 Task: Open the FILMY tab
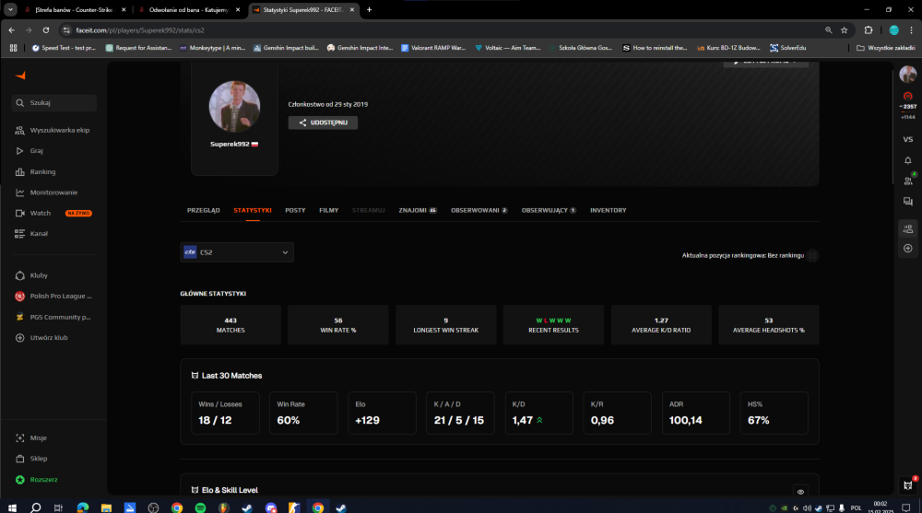click(329, 210)
